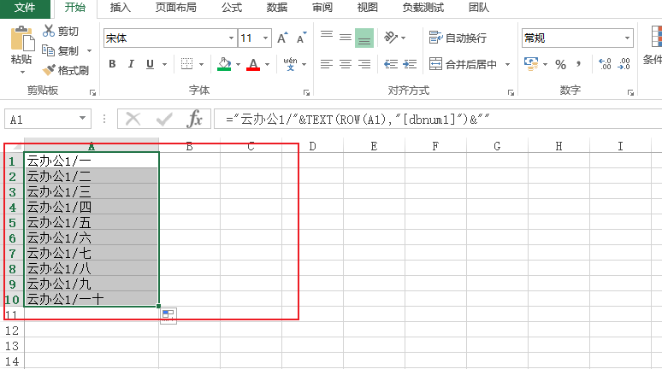
Task: Click the Paste clipboard icon
Action: 22,38
